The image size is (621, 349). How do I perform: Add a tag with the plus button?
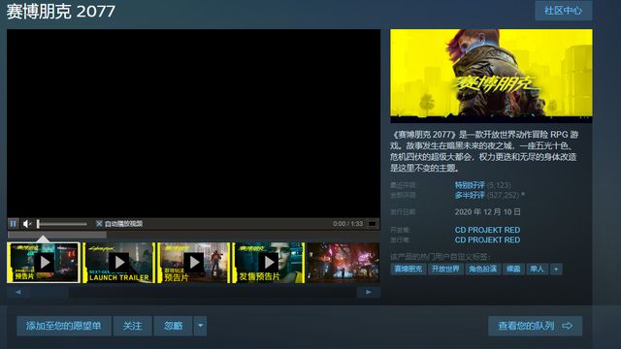[556, 270]
